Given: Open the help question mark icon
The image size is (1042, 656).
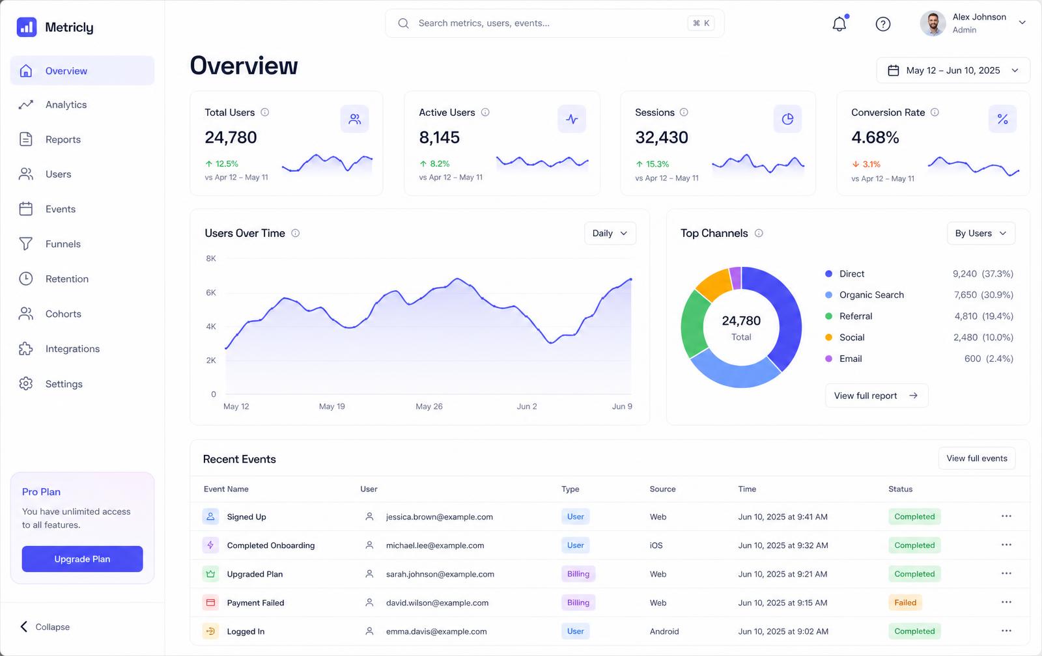Looking at the screenshot, I should pos(883,24).
